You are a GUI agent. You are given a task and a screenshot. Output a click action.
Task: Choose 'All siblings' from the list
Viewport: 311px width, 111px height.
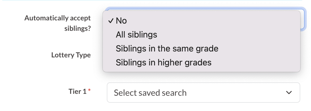click(136, 35)
